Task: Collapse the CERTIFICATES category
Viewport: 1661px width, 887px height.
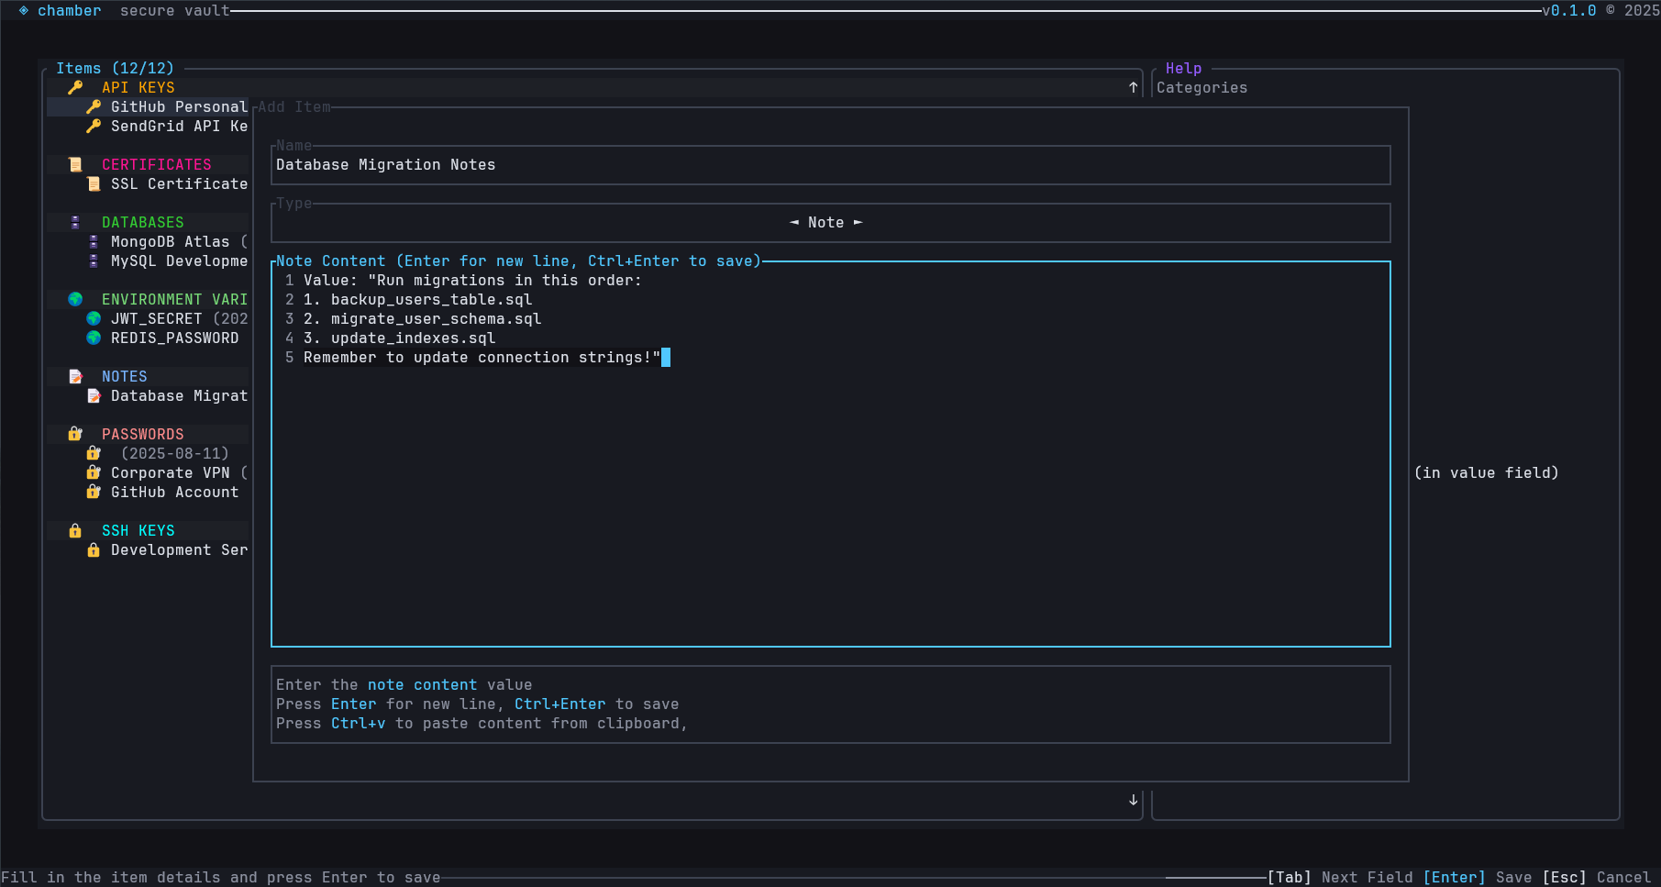Action: (x=157, y=165)
